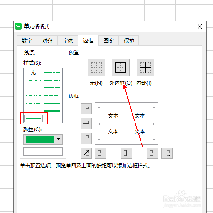The height and width of the screenshot is (213, 213).
Task: Select the 边框 tab
Action: (88, 40)
